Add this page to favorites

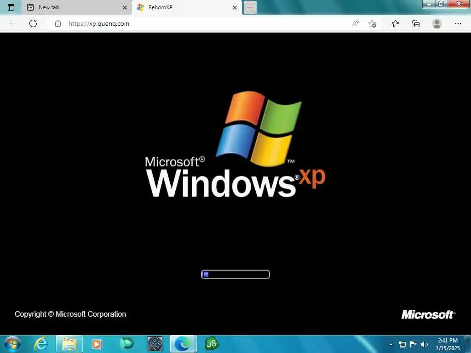373,24
